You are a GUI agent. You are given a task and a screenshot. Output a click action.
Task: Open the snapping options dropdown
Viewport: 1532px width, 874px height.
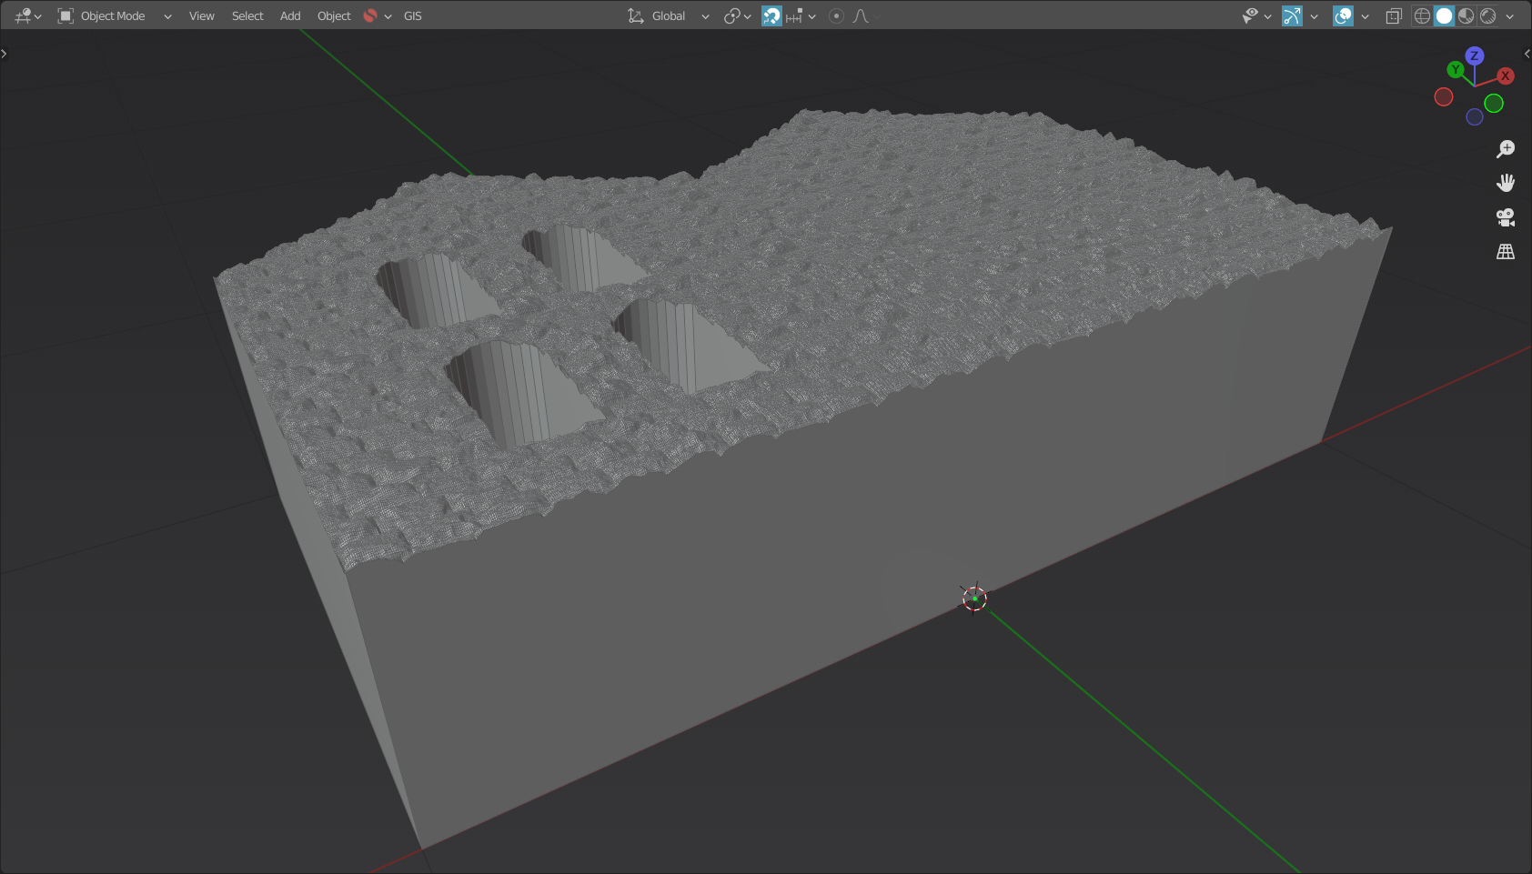(801, 15)
